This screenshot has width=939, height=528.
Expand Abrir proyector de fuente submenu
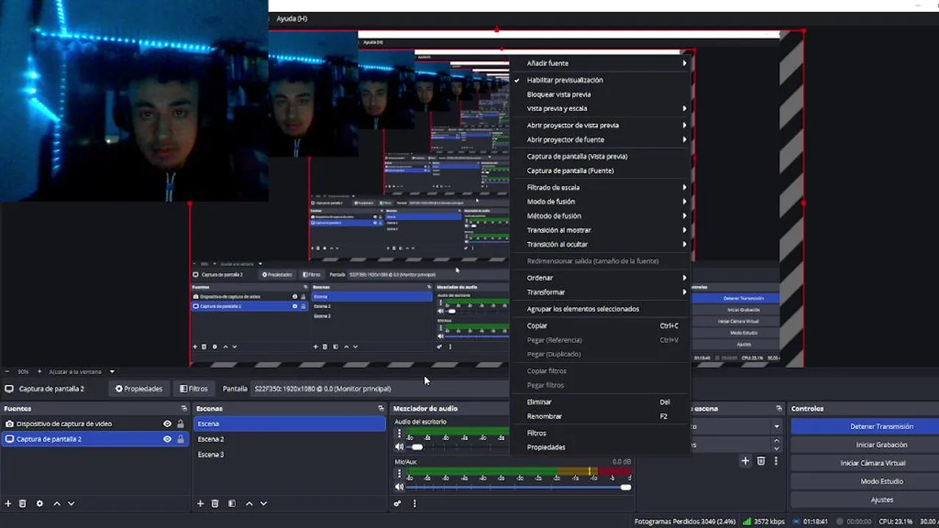pyautogui.click(x=599, y=139)
